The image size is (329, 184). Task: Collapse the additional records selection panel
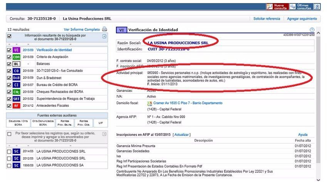(x=104, y=134)
